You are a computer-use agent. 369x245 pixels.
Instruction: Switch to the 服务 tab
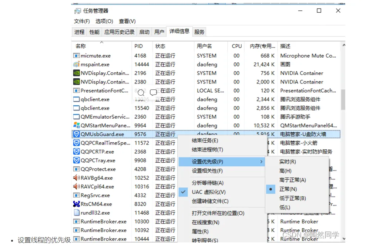(199, 32)
